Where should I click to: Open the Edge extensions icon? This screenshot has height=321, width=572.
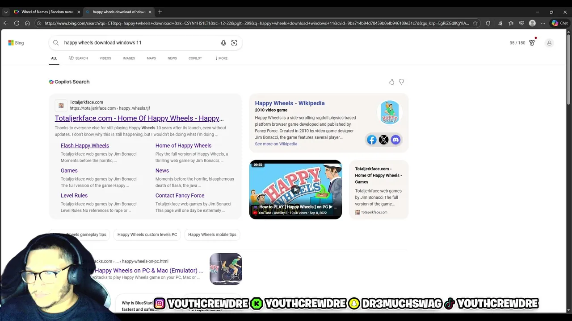point(488,23)
